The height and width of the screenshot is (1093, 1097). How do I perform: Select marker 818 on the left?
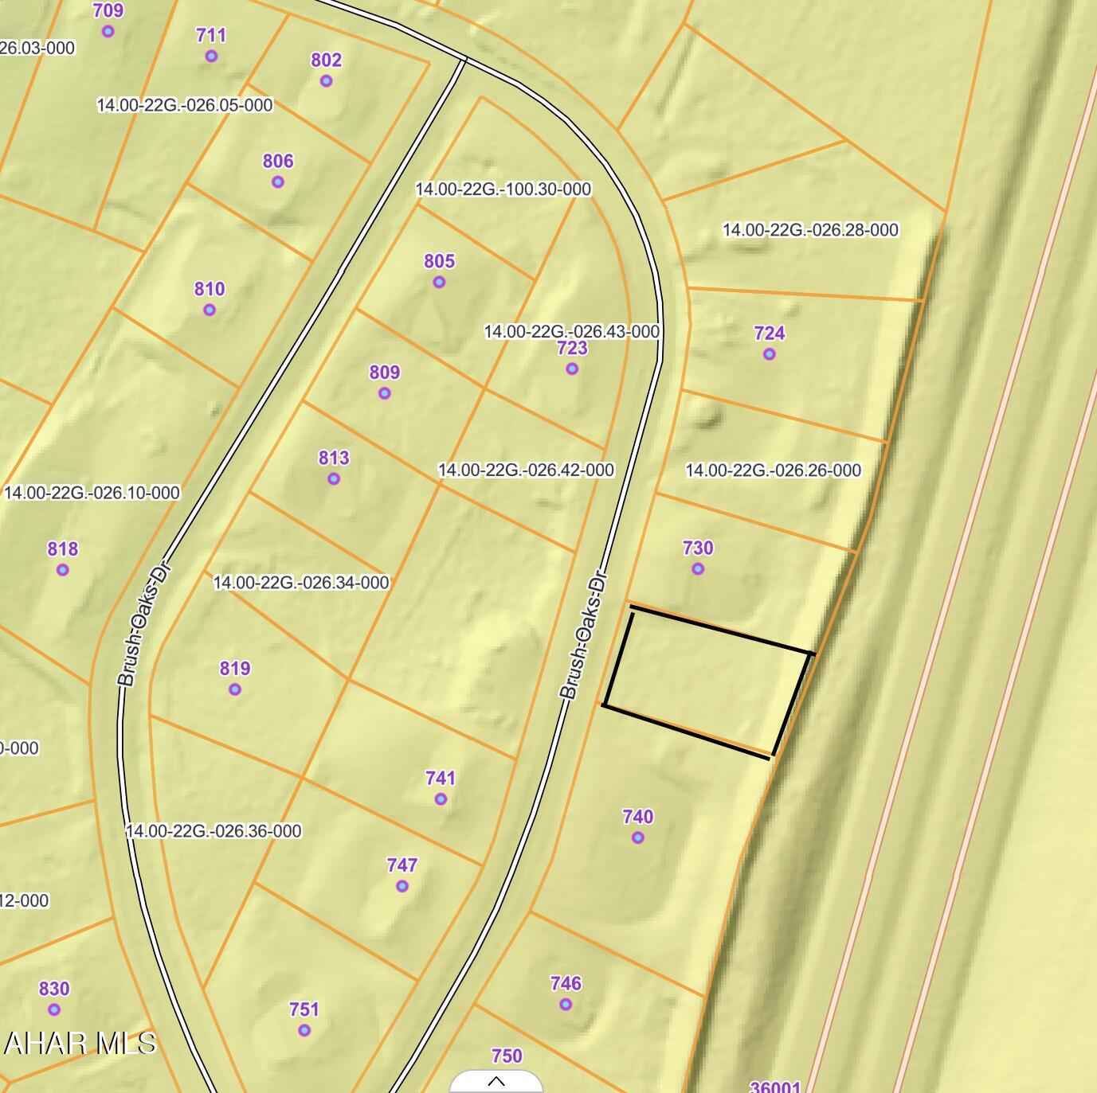pos(61,570)
